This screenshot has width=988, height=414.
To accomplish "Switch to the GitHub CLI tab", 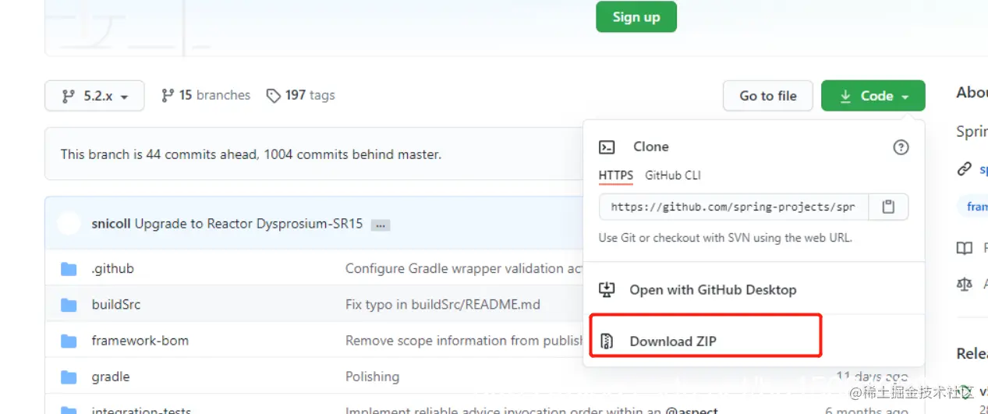I will (673, 175).
